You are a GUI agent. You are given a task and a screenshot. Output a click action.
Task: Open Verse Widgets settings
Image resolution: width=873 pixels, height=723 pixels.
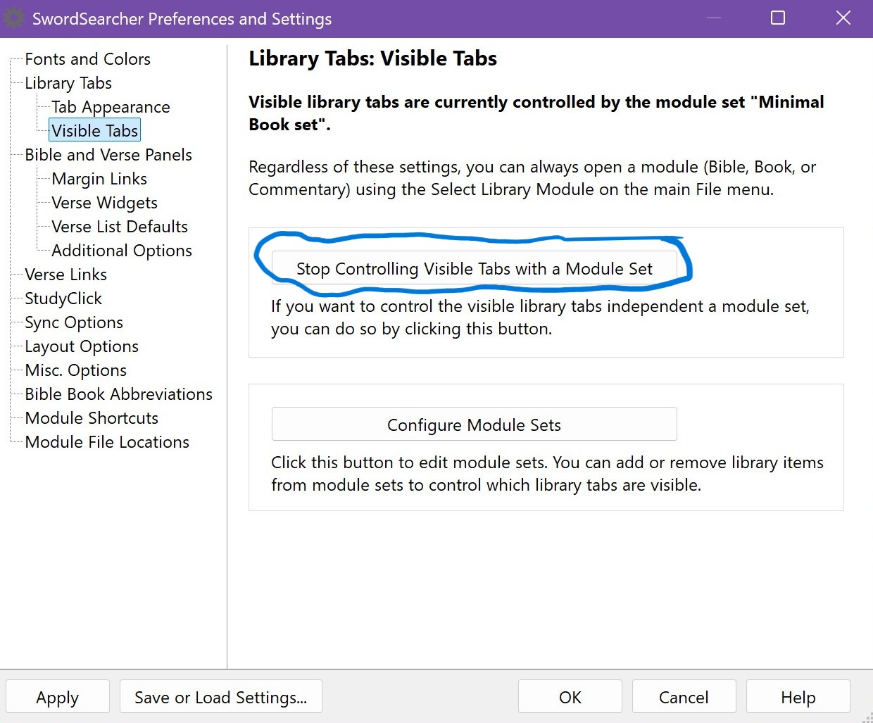click(104, 203)
